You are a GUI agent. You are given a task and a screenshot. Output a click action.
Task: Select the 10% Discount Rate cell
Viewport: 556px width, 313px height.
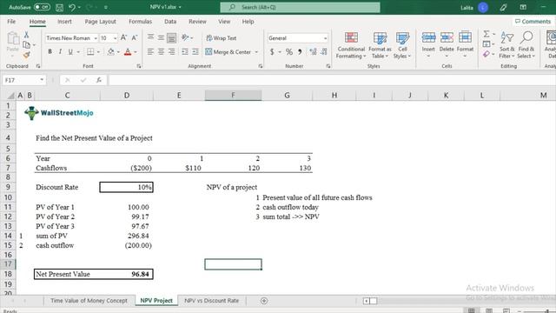tap(126, 188)
